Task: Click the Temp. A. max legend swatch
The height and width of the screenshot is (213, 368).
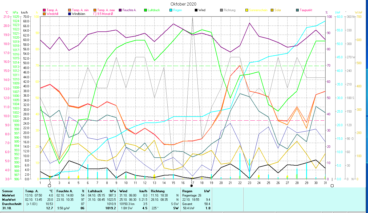Action: click(x=95, y=10)
